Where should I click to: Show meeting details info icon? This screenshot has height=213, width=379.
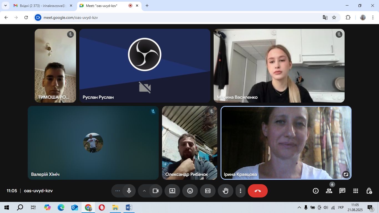(x=316, y=191)
